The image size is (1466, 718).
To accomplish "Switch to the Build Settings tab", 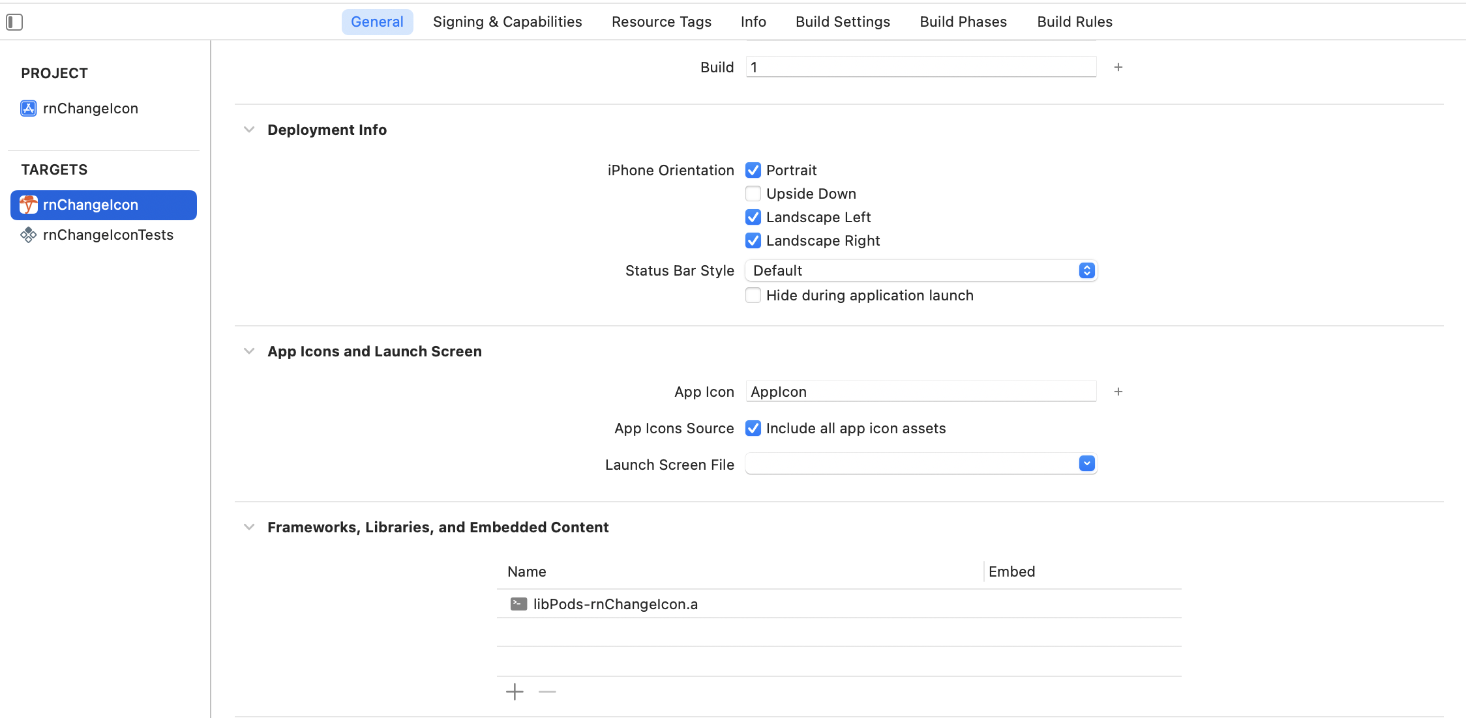I will click(843, 22).
